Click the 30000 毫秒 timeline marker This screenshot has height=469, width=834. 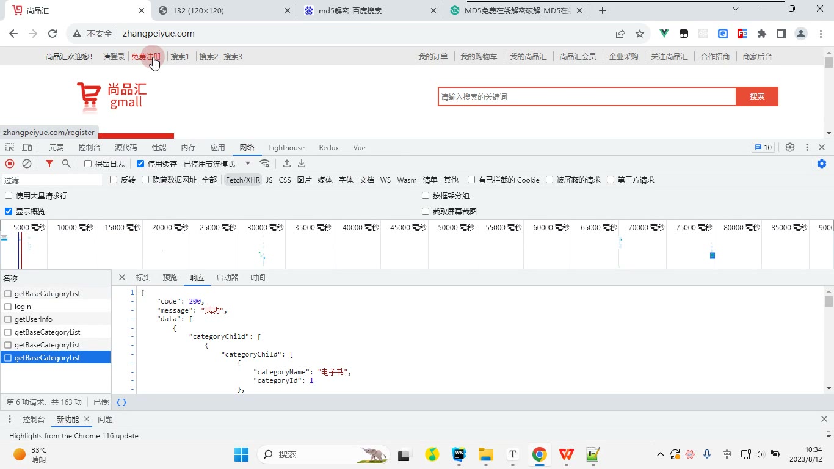[x=266, y=228]
